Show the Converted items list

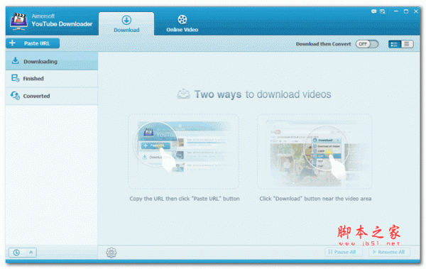coord(52,96)
